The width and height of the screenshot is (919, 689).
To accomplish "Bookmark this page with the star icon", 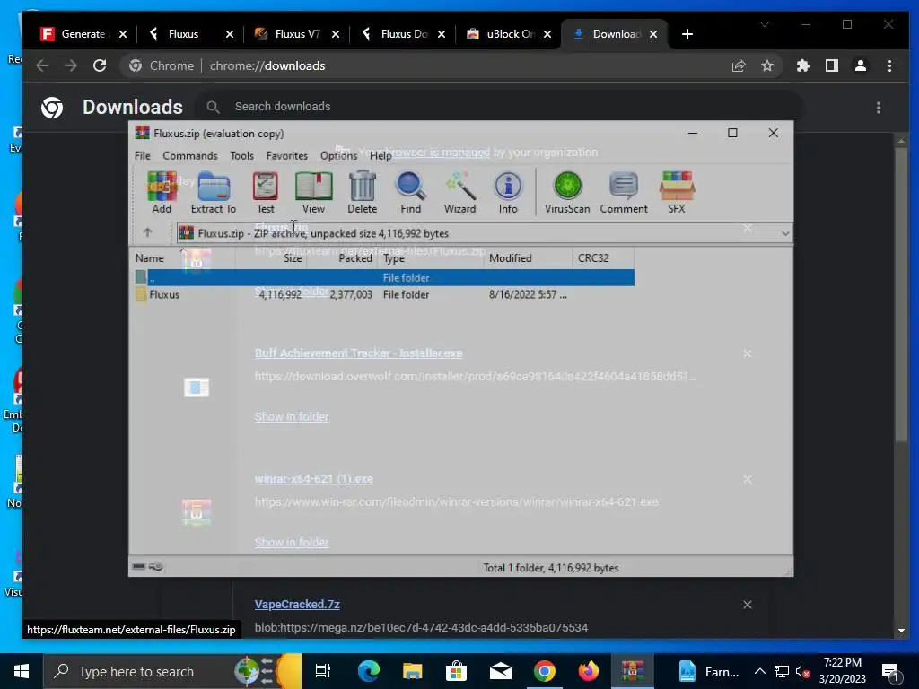I will (x=767, y=65).
